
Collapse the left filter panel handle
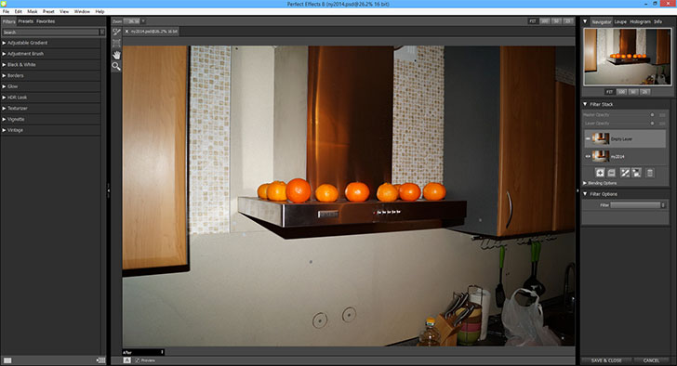108,190
